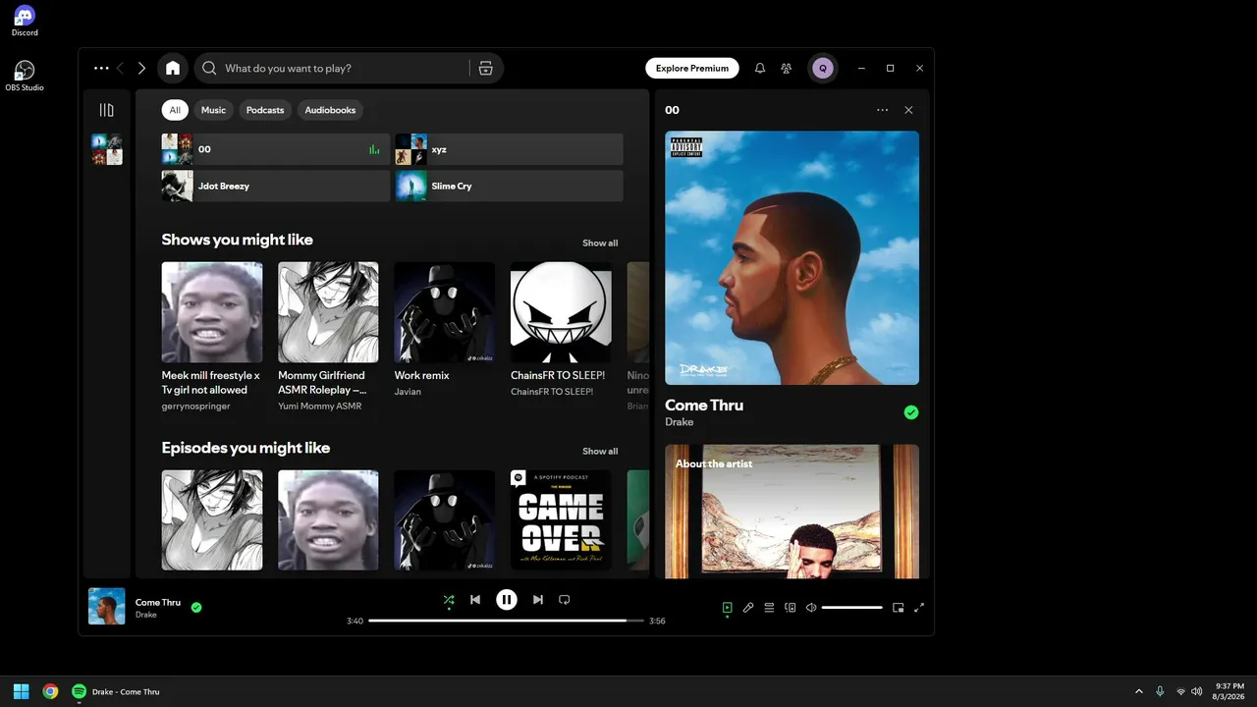The height and width of the screenshot is (707, 1257).
Task: Open the Browse icon in search bar
Action: [485, 68]
